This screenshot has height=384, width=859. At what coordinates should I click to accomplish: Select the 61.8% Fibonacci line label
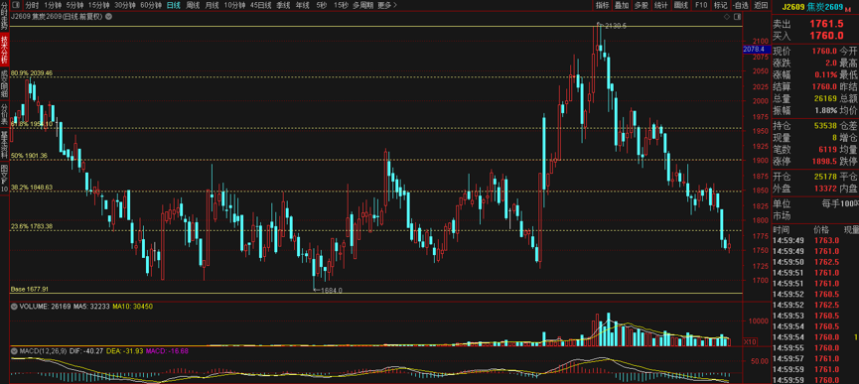(x=31, y=124)
